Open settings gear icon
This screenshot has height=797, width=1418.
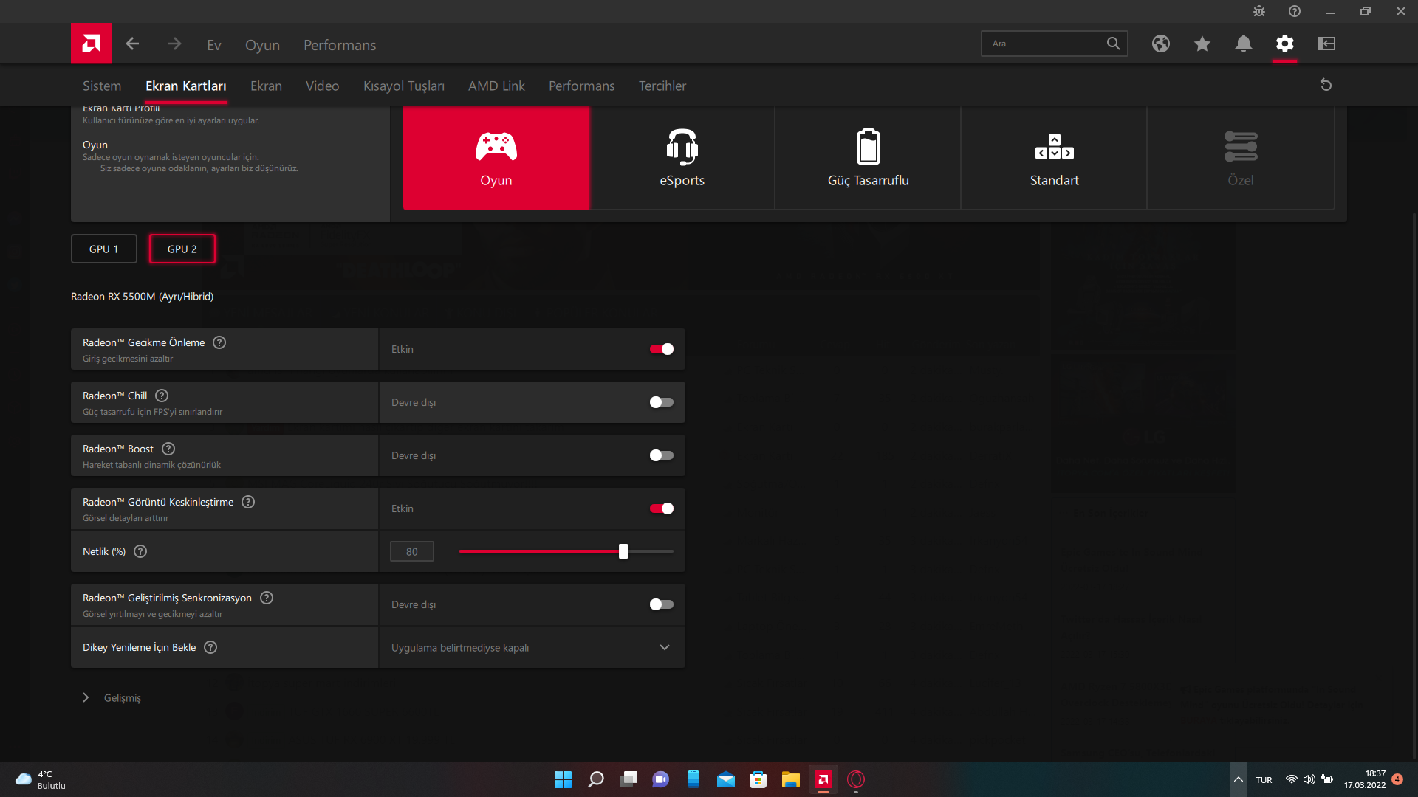(x=1285, y=44)
